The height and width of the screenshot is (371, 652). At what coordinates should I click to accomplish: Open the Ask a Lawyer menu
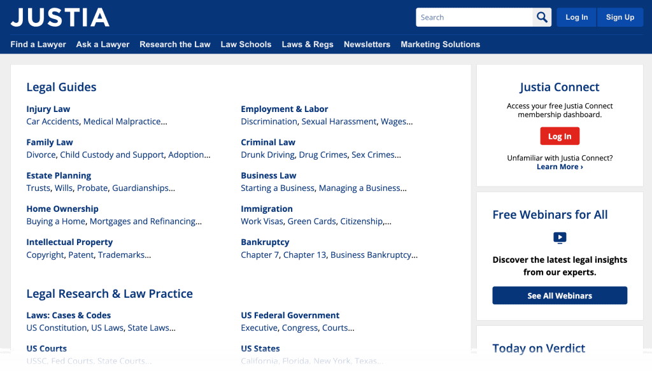tap(103, 45)
